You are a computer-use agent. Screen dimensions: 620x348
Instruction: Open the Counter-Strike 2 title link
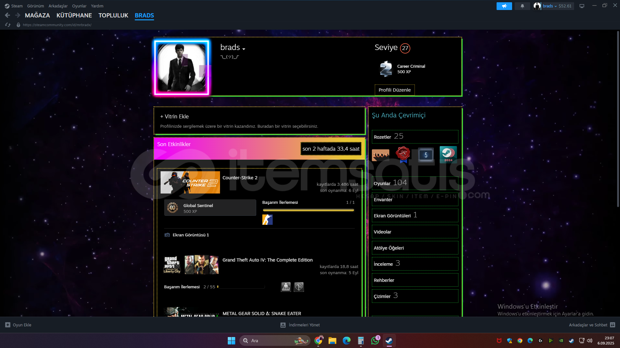point(240,178)
